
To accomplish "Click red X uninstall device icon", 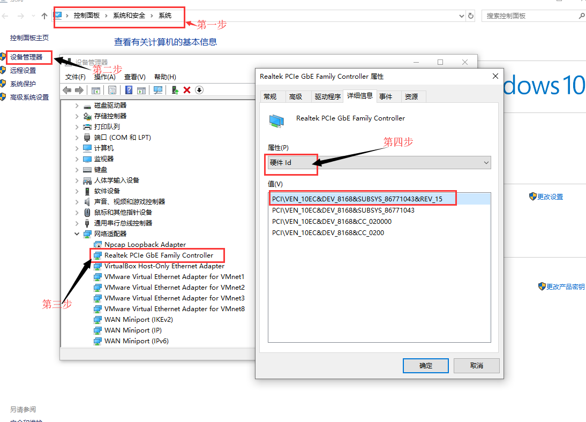I will (187, 90).
